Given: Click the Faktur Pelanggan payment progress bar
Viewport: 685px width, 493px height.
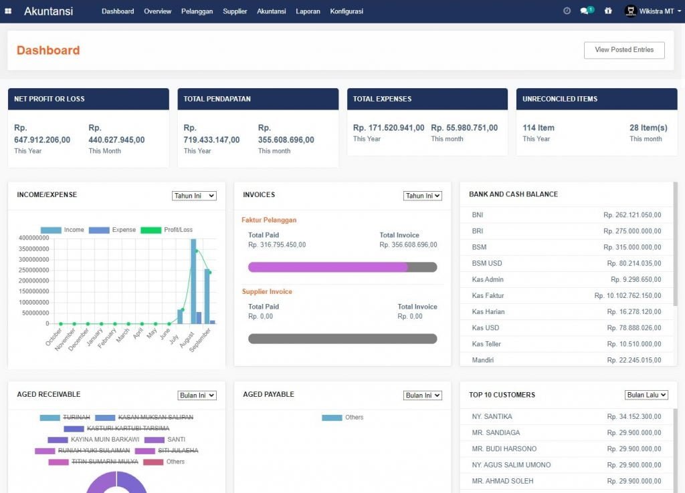Looking at the screenshot, I should click(342, 267).
